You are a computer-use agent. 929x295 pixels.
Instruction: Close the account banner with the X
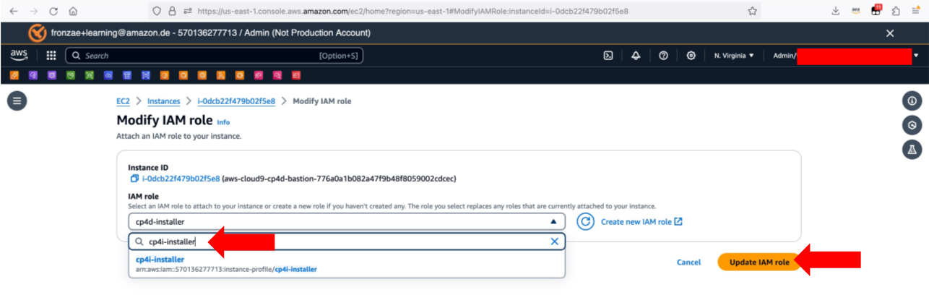point(890,33)
